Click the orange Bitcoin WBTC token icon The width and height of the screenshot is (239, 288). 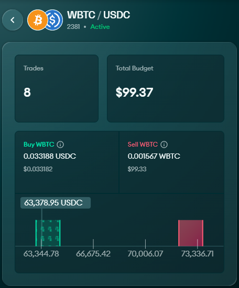click(38, 20)
